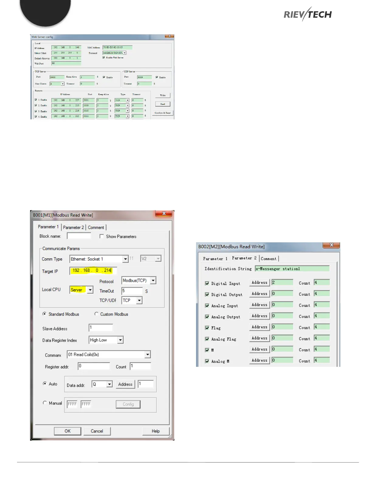372x481 pixels.
Task: Click the Read button in Web Server config
Action: click(x=163, y=104)
